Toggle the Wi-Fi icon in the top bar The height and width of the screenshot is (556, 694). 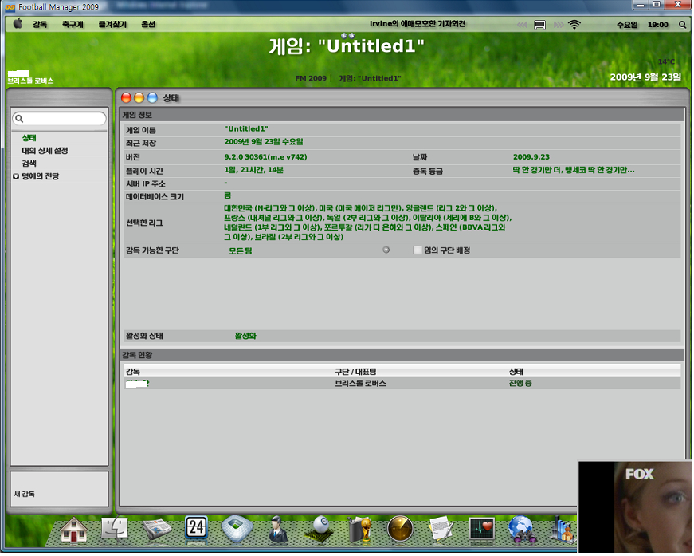[575, 24]
